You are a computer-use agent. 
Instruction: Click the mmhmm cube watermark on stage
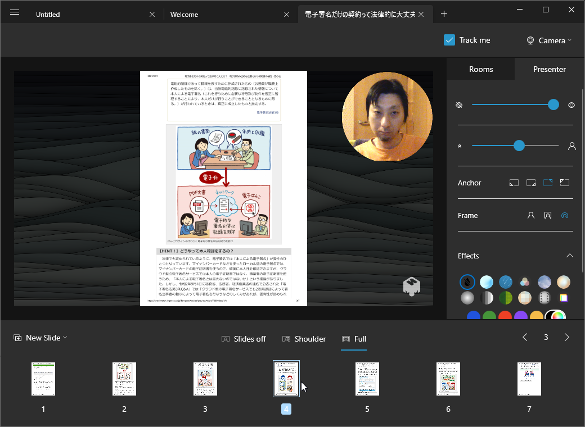pos(411,287)
